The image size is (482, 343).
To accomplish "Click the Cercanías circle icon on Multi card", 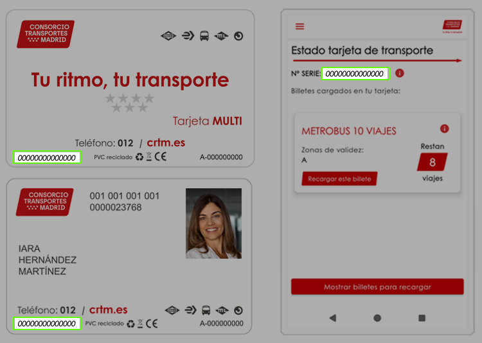I will (x=238, y=36).
